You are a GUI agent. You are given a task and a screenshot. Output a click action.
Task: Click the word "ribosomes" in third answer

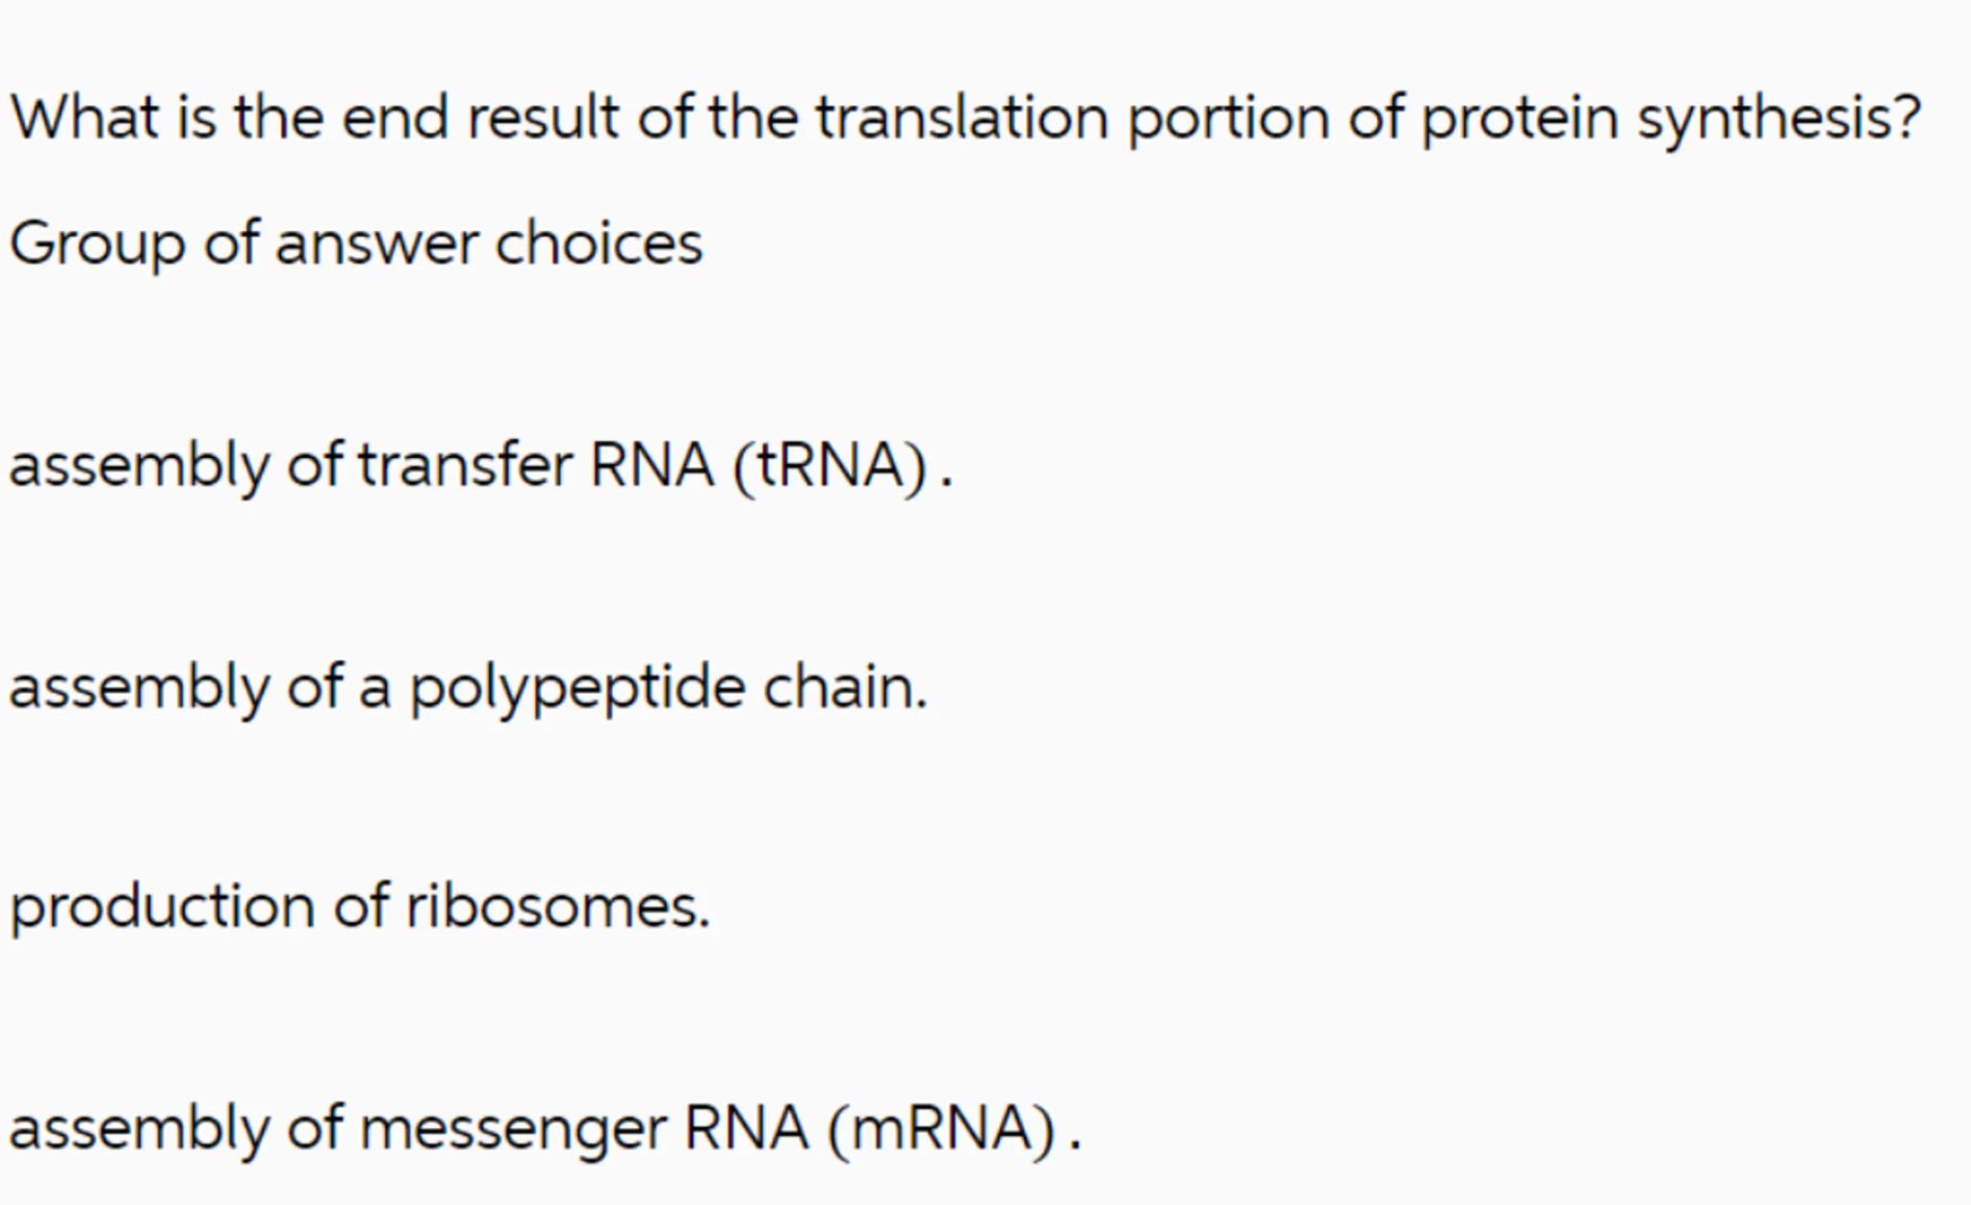point(557,907)
